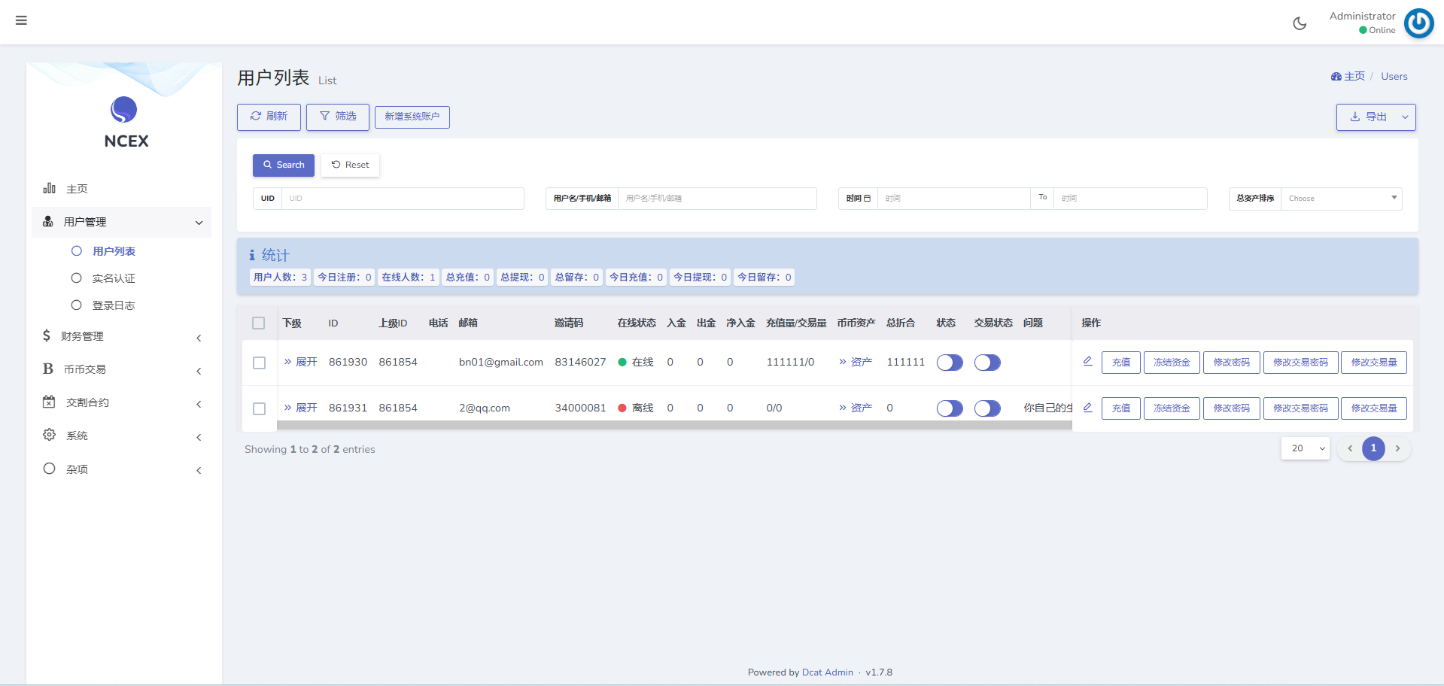Toggle 交易状态 switch for user 861931
Screen dimensions: 1444x686
coord(987,408)
